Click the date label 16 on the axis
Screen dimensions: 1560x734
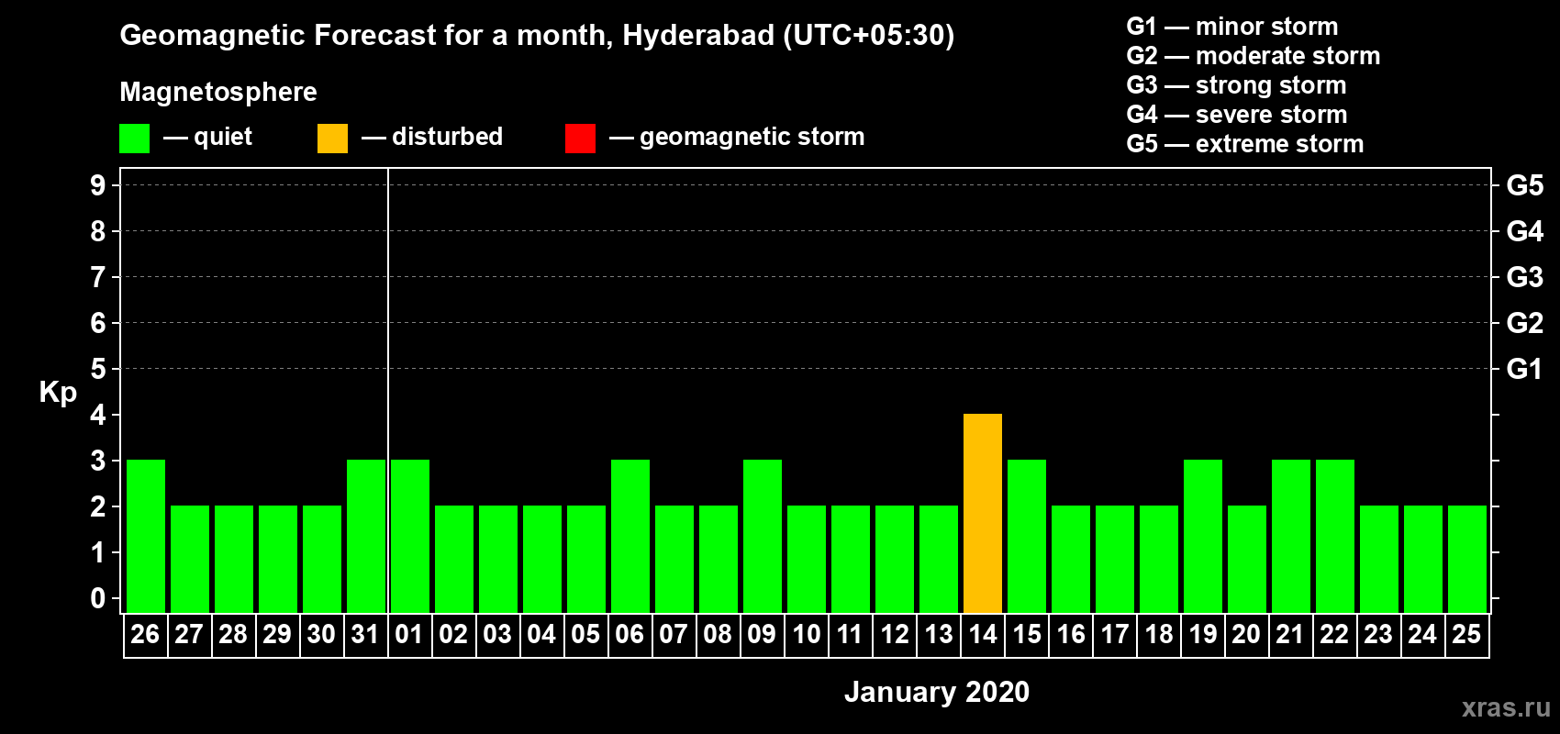click(x=1071, y=635)
